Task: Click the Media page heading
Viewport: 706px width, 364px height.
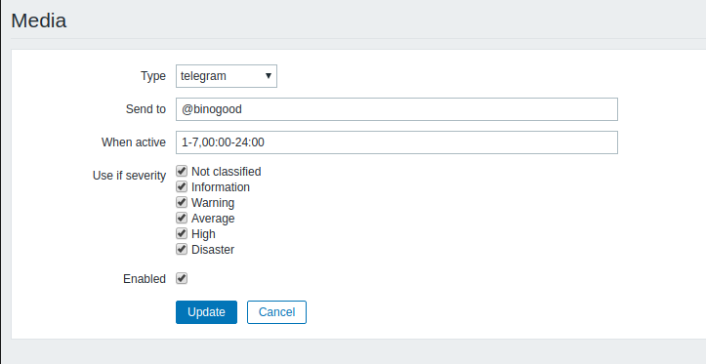Action: pos(39,20)
